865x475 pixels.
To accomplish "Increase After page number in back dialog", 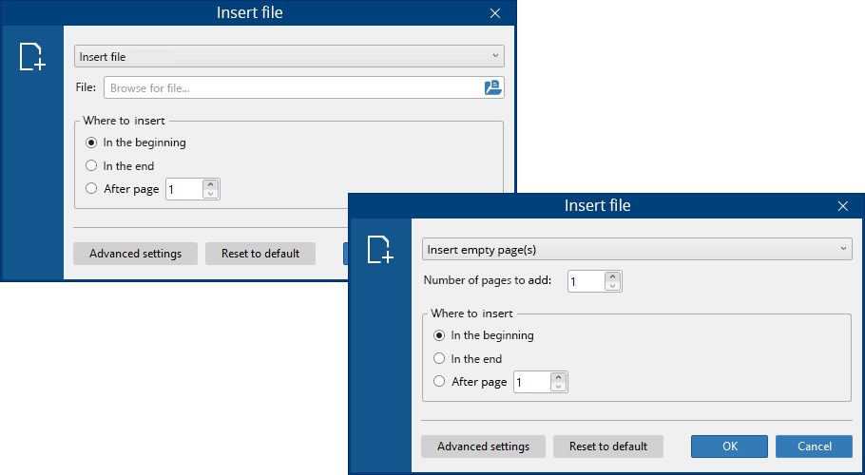I will pyautogui.click(x=210, y=184).
